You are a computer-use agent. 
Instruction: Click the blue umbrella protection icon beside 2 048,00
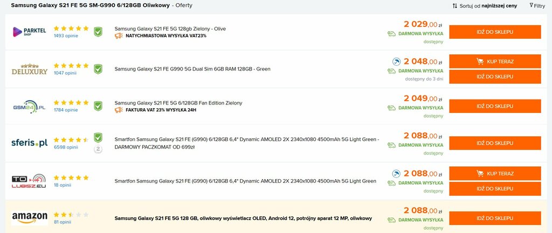(396, 62)
